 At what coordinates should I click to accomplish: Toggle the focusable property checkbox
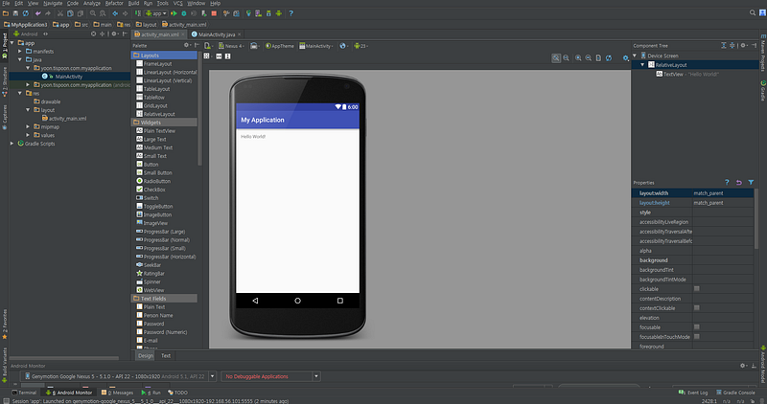697,326
